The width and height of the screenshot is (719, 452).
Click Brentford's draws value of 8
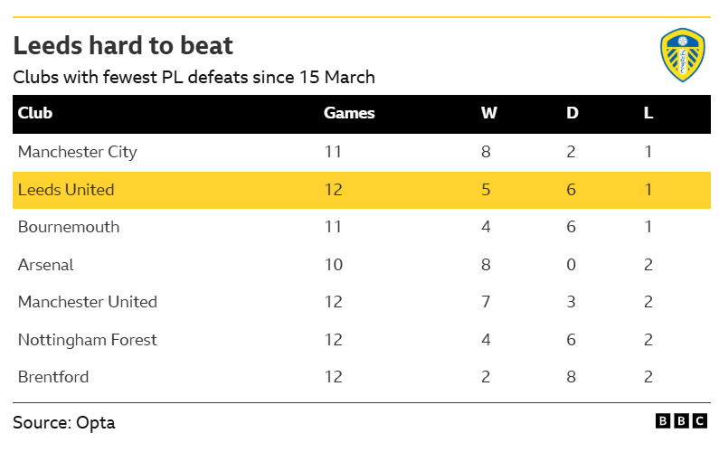tap(571, 377)
